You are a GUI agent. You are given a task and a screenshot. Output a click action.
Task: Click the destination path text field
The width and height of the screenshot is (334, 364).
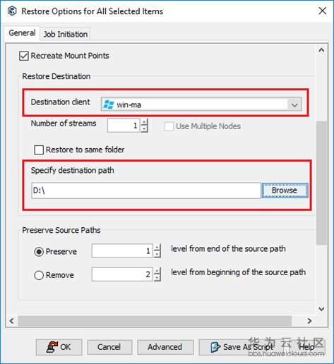146,190
